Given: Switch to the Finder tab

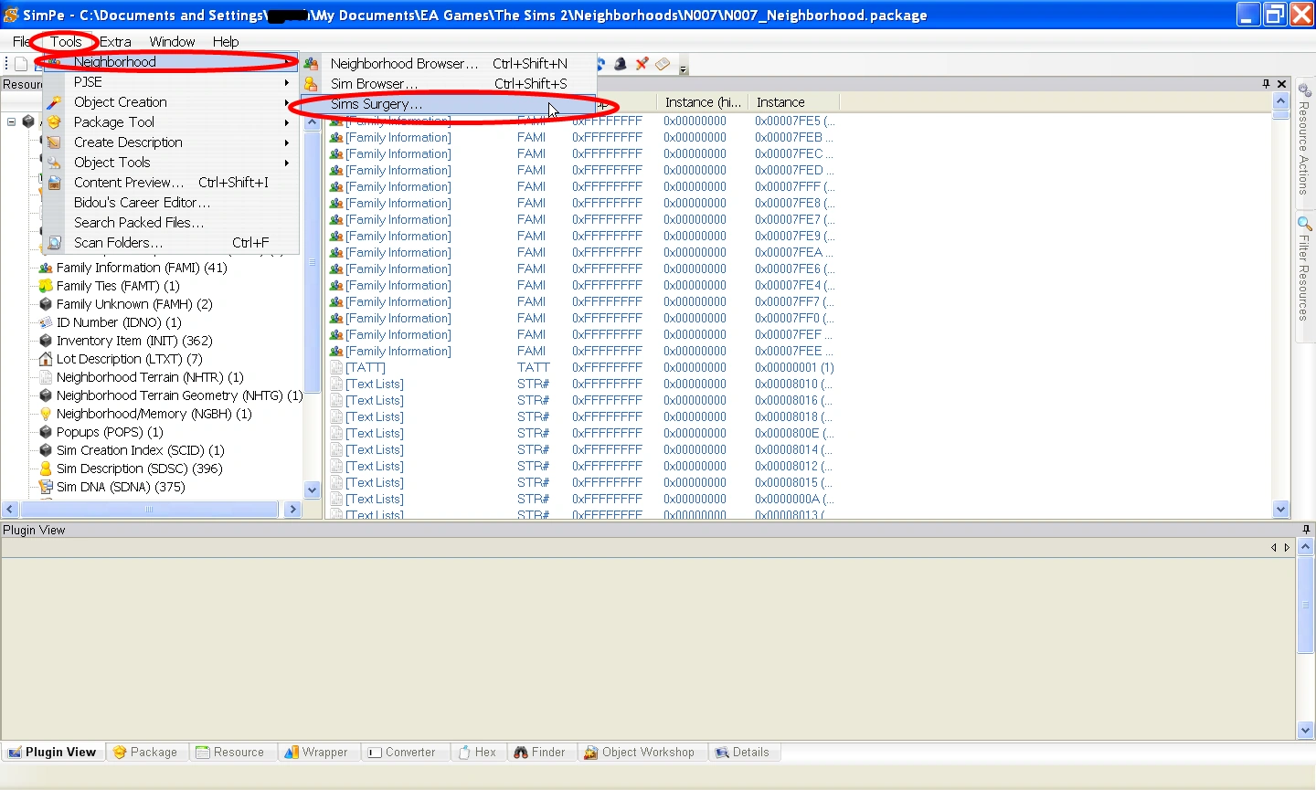Looking at the screenshot, I should pos(540,753).
